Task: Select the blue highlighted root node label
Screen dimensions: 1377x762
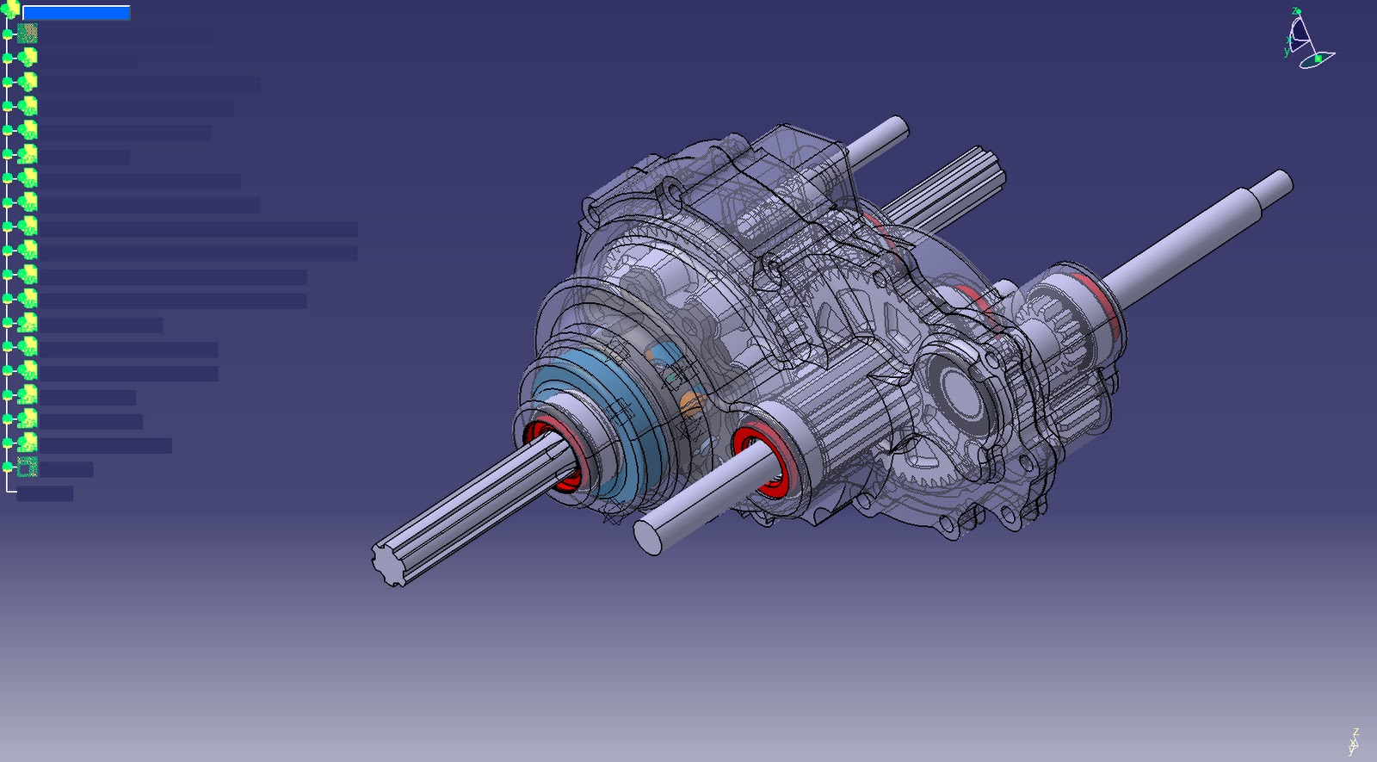Action: 76,12
